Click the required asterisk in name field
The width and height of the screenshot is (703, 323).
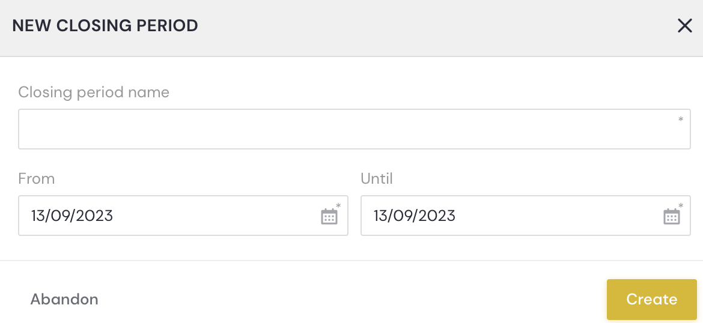(x=681, y=119)
